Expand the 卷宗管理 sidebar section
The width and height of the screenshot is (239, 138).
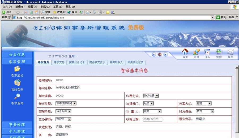pyautogui.click(x=17, y=61)
